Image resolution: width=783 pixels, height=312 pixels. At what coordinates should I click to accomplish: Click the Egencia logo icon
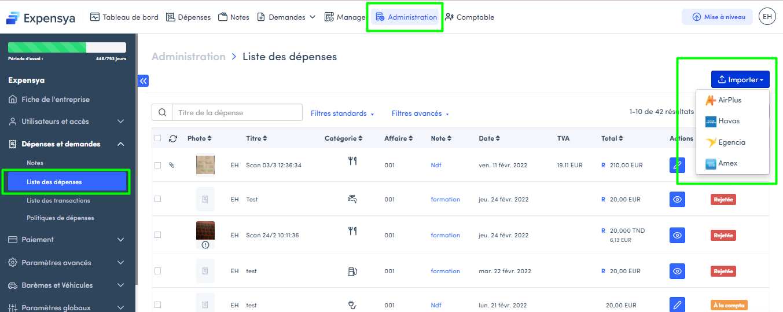[711, 142]
